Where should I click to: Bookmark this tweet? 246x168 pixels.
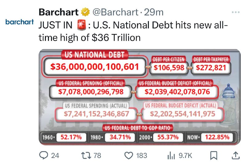[214, 155]
